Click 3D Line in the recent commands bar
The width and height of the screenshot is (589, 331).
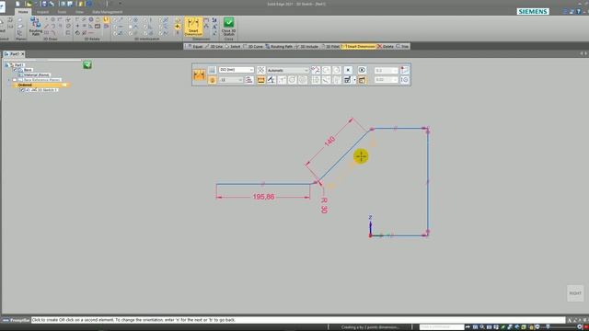[214, 47]
